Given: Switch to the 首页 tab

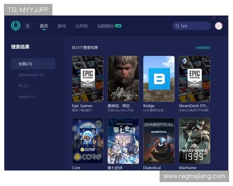Looking at the screenshot, I should [44, 26].
